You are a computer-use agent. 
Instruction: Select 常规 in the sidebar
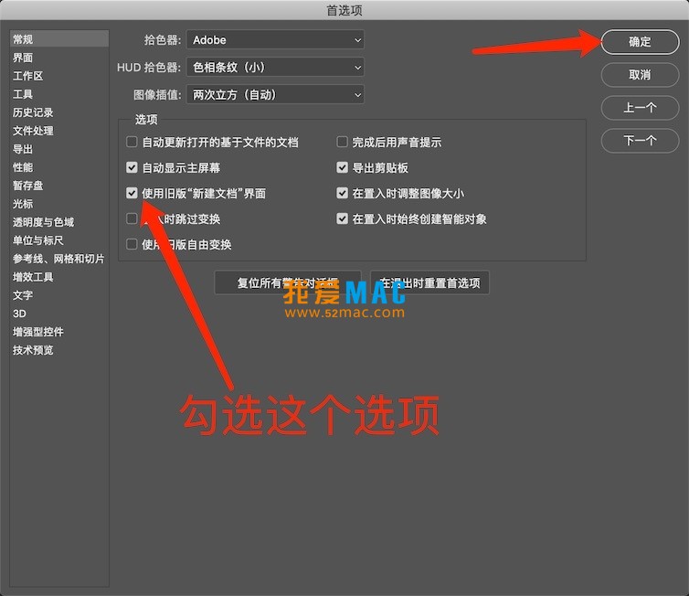(58, 39)
